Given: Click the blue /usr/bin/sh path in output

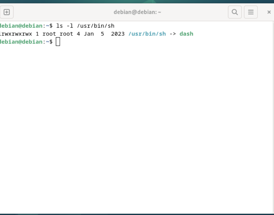Looking at the screenshot, I should pos(147,34).
